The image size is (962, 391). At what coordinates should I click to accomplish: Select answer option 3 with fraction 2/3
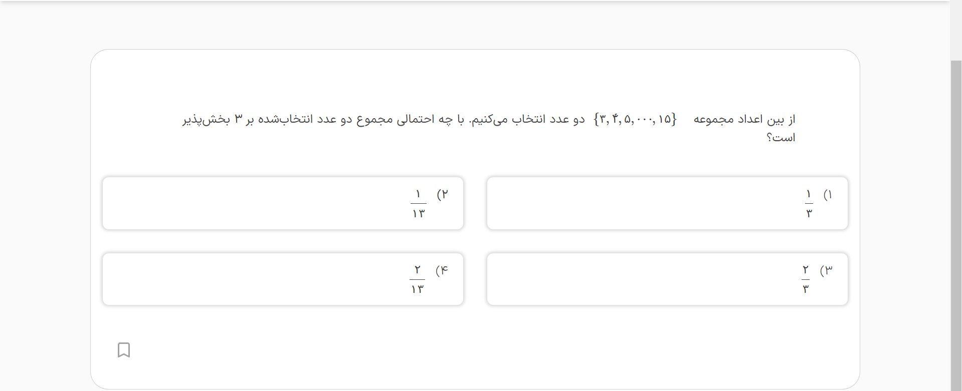[x=667, y=279]
